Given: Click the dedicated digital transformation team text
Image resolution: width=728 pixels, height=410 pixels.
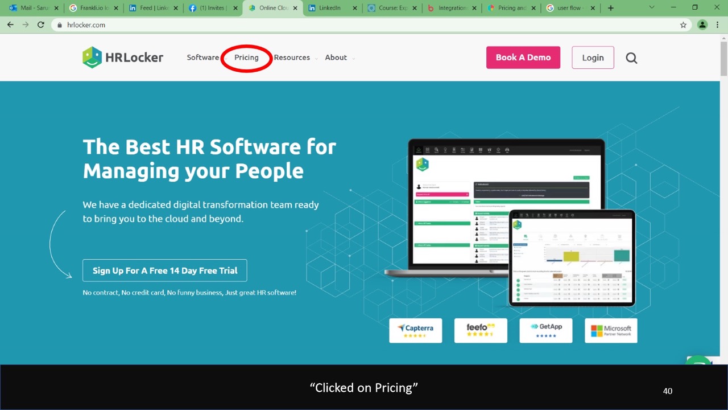Looking at the screenshot, I should (201, 211).
